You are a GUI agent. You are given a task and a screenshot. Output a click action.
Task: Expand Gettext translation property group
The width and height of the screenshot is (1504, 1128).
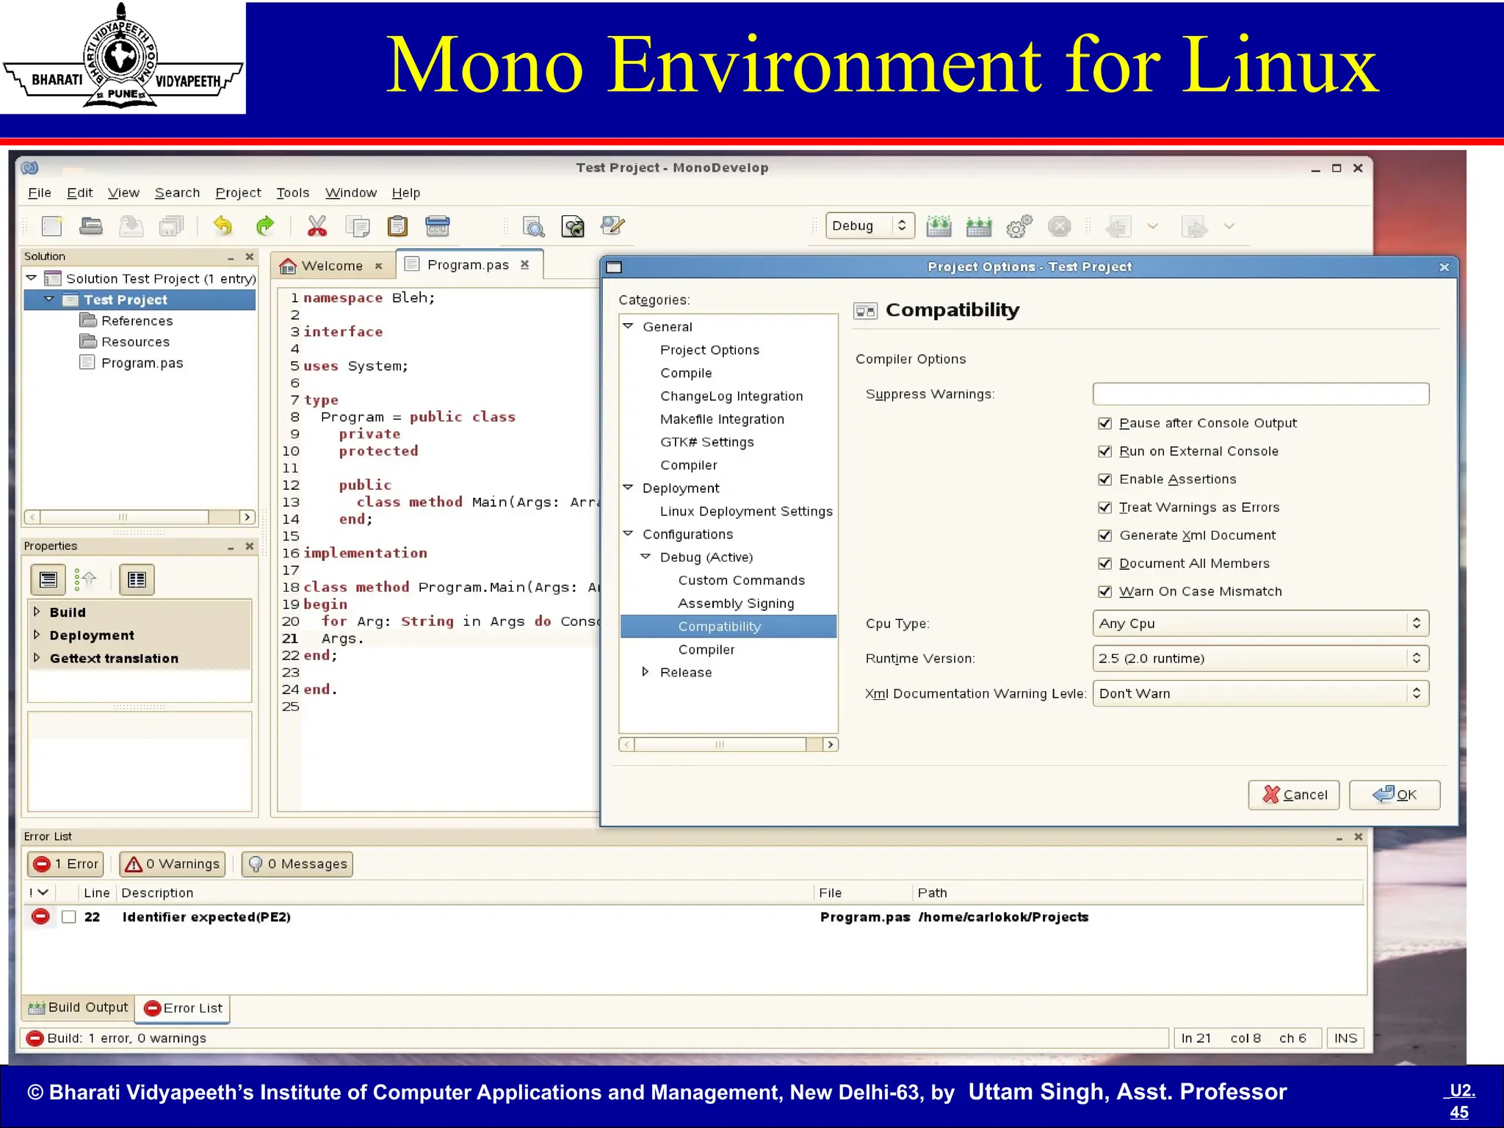pyautogui.click(x=37, y=657)
